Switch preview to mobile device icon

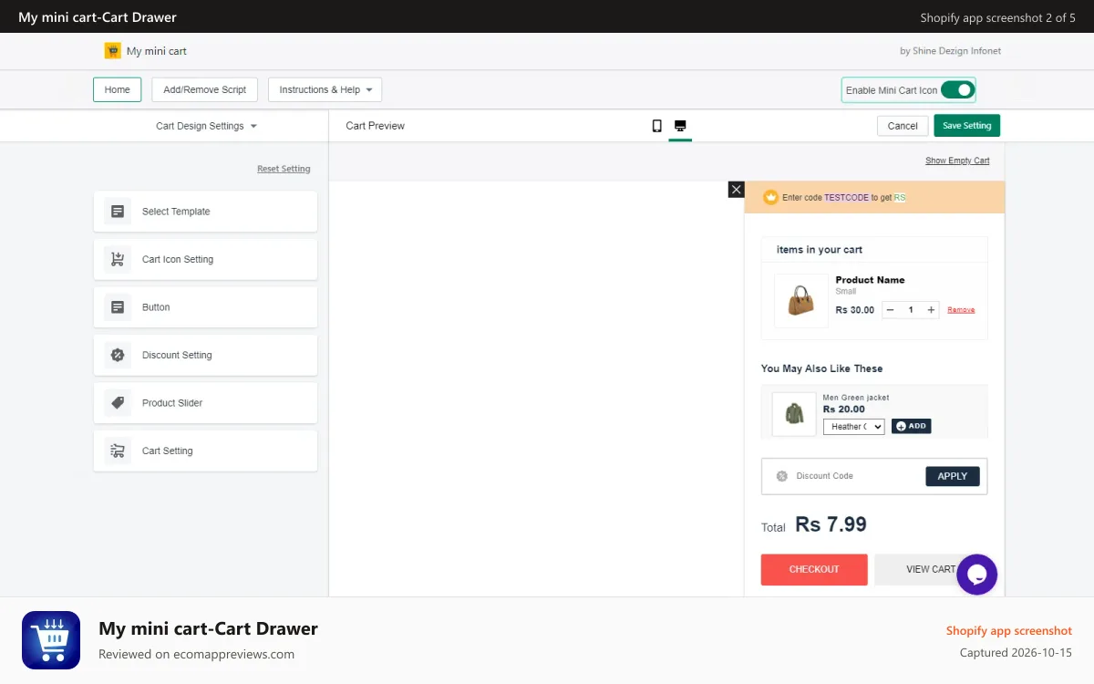tap(656, 126)
